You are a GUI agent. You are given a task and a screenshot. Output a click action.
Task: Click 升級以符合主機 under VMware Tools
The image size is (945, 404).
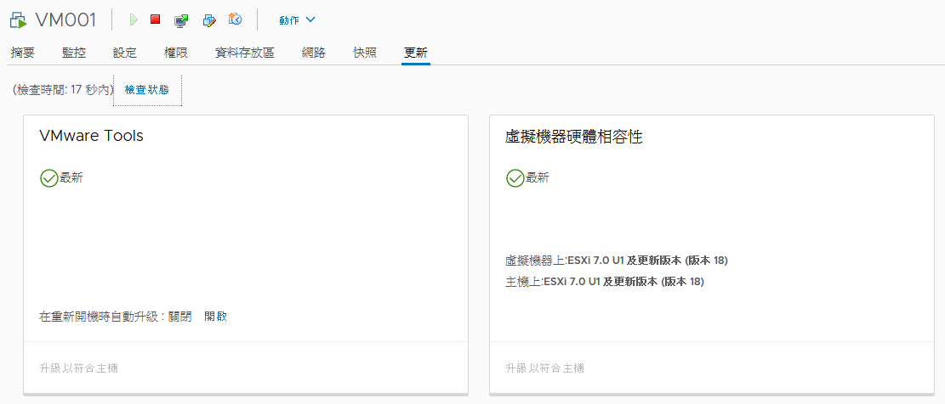pyautogui.click(x=79, y=368)
